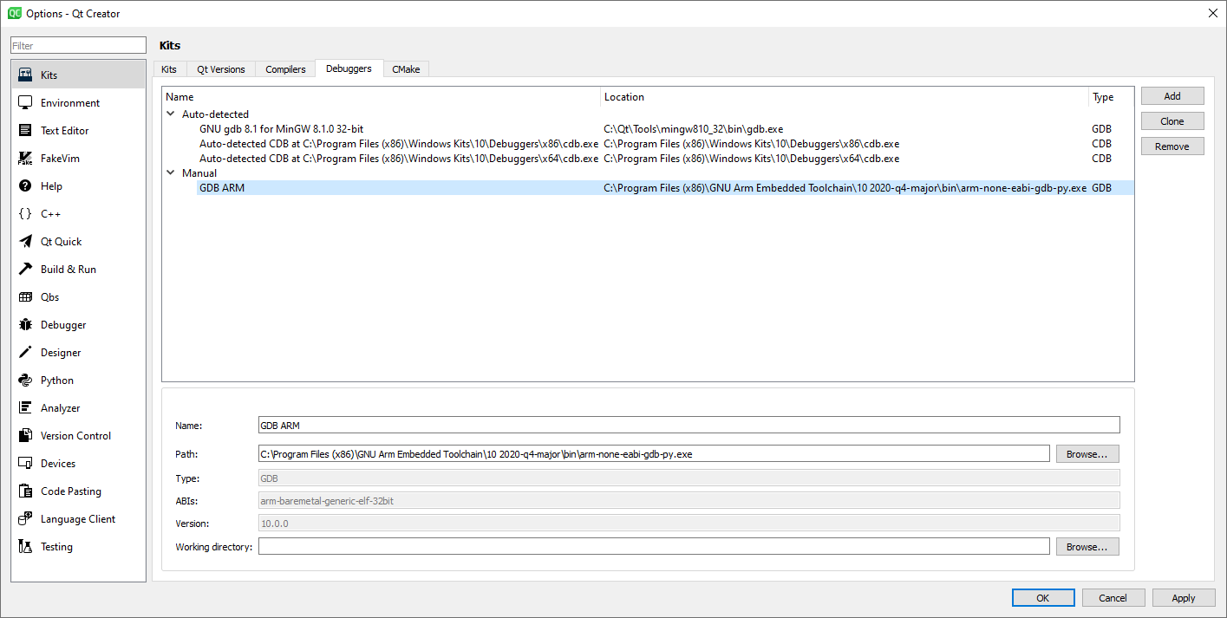Open the Qt Versions tab
1227x618 pixels.
point(220,69)
